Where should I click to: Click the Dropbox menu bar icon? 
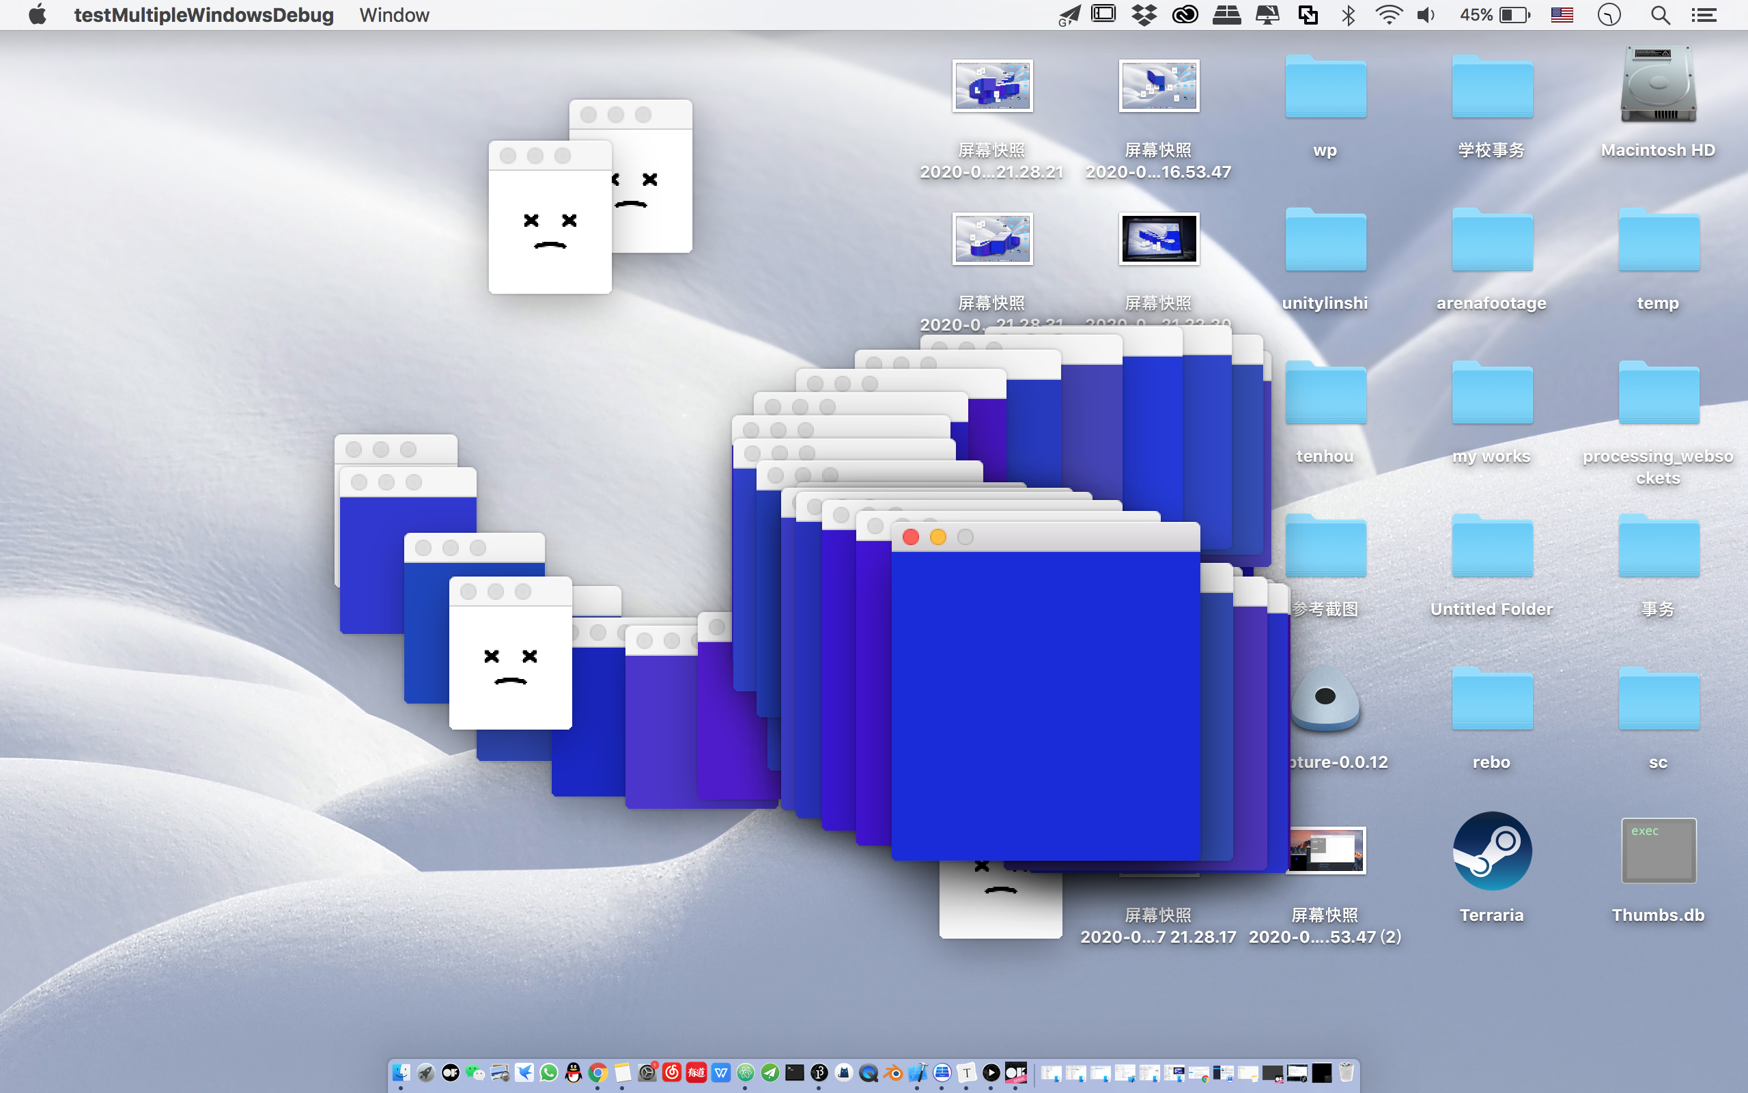click(x=1144, y=14)
